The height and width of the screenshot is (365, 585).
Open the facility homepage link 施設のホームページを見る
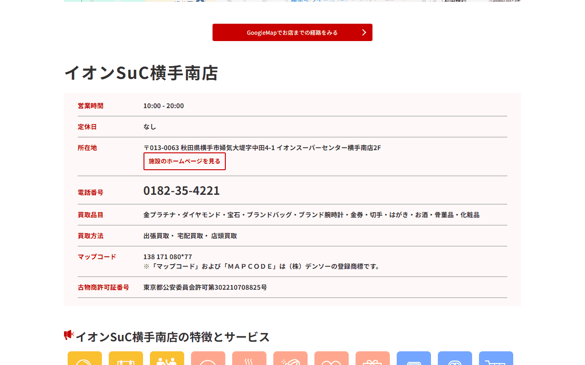[185, 161]
